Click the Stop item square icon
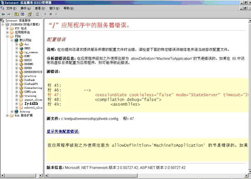Screen dimensions: 251x179 51,14
